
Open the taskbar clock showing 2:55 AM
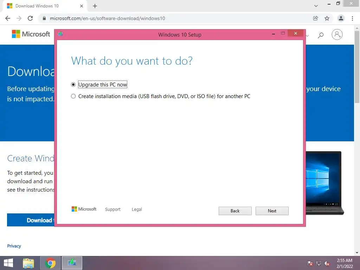[345, 263]
